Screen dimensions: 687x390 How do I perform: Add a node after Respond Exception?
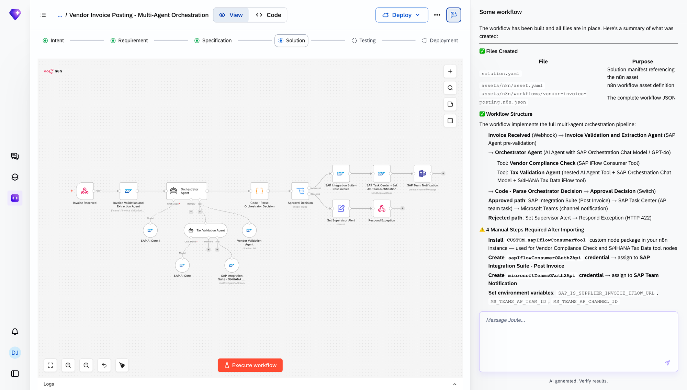403,208
